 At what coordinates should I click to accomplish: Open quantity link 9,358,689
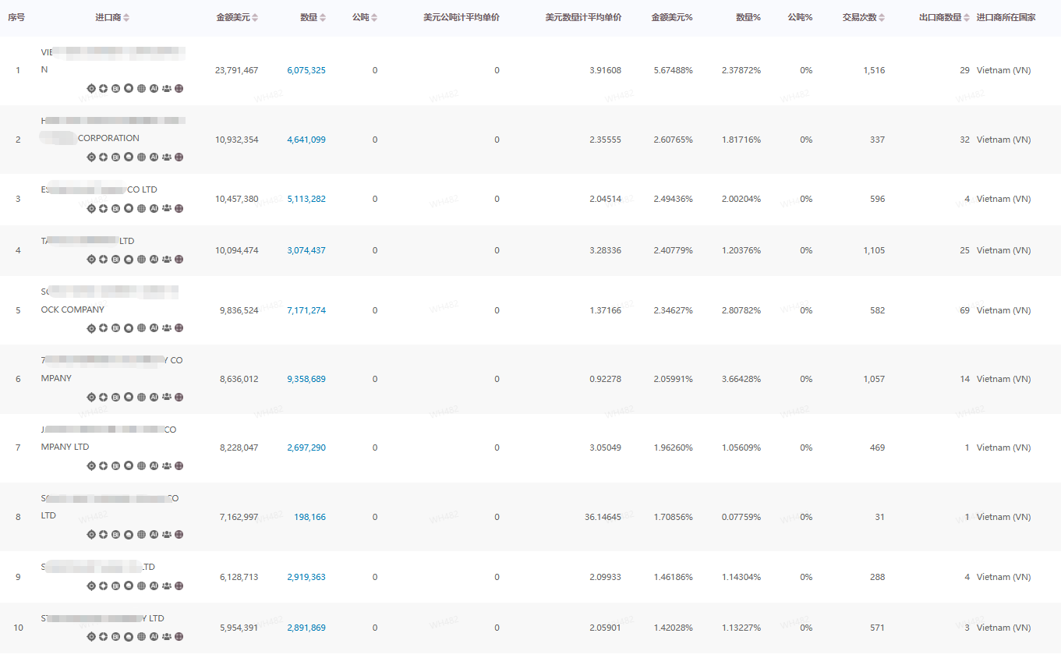click(306, 379)
